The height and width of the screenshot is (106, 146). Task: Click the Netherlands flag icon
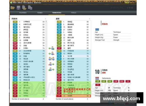[x=97, y=78]
